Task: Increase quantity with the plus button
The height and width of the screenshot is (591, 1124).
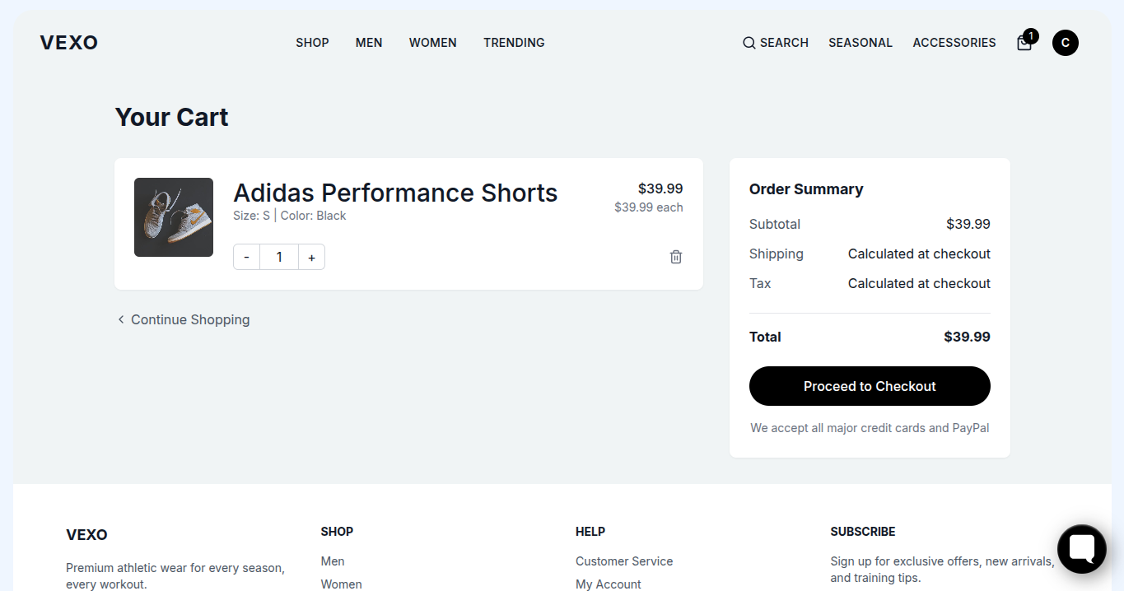Action: (311, 257)
